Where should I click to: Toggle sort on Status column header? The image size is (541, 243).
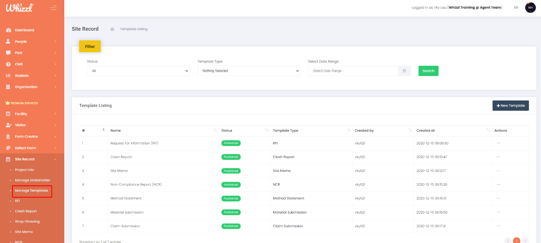click(267, 130)
